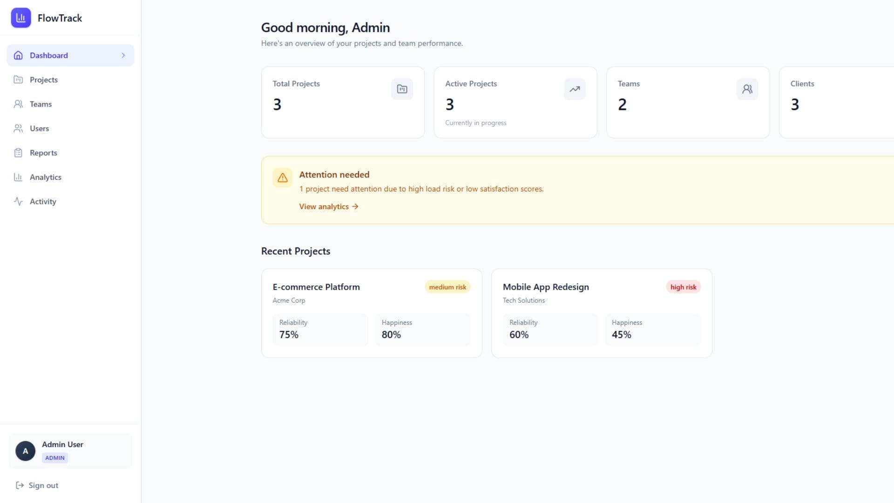Click the Teams icon in sidebar
Viewport: 894px width, 503px height.
click(x=18, y=104)
